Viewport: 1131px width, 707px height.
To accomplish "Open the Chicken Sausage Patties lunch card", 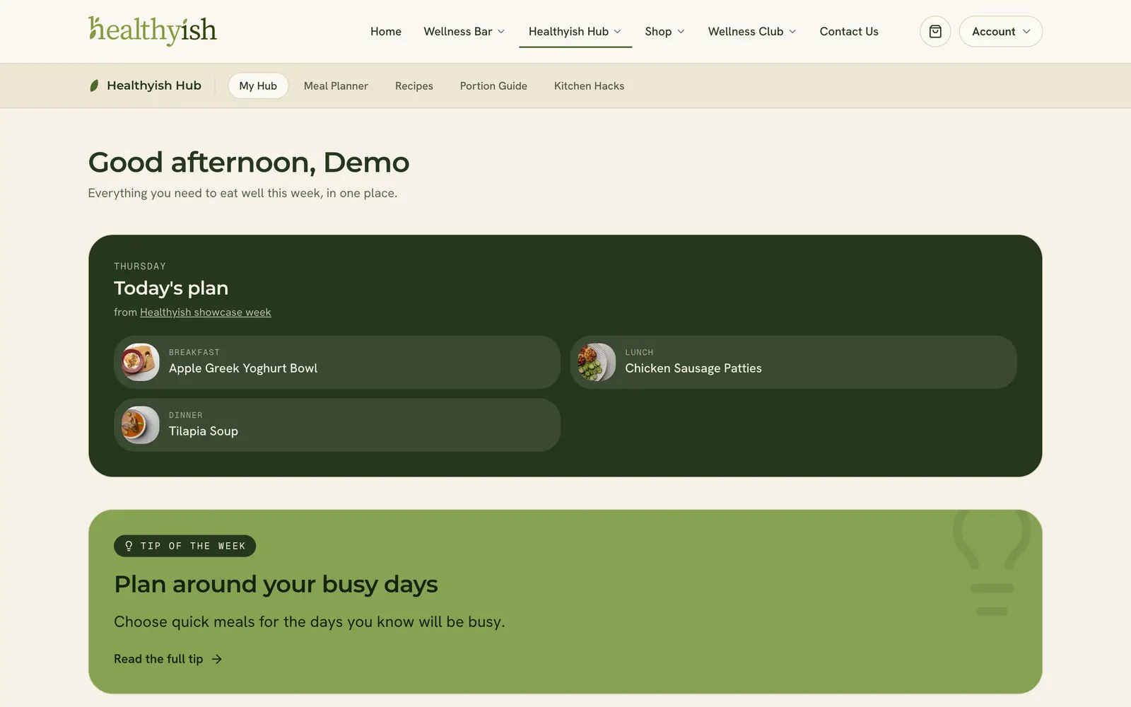I will [x=793, y=362].
